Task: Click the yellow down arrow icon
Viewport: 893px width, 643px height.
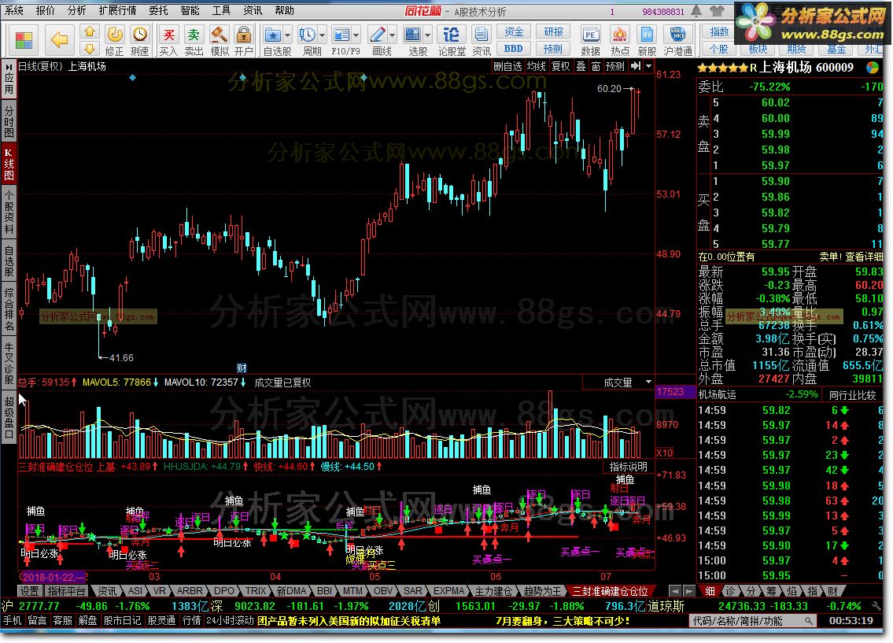Action: coord(90,49)
